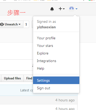Click the Find file button
Image resolution: width=96 pixels, height=110 pixels.
pyautogui.click(x=28, y=78)
